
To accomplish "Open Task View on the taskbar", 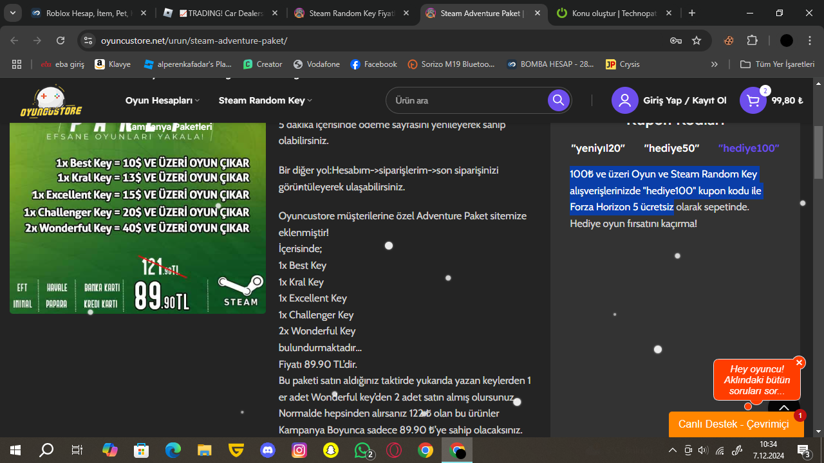I will (77, 450).
